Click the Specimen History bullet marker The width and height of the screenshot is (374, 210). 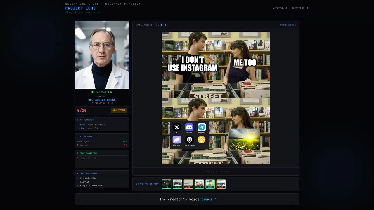click(x=136, y=184)
